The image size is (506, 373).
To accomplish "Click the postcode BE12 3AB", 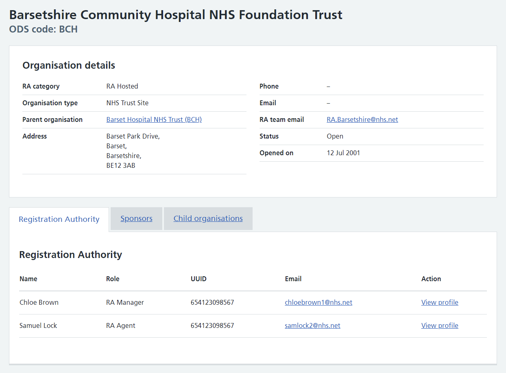I will (121, 165).
